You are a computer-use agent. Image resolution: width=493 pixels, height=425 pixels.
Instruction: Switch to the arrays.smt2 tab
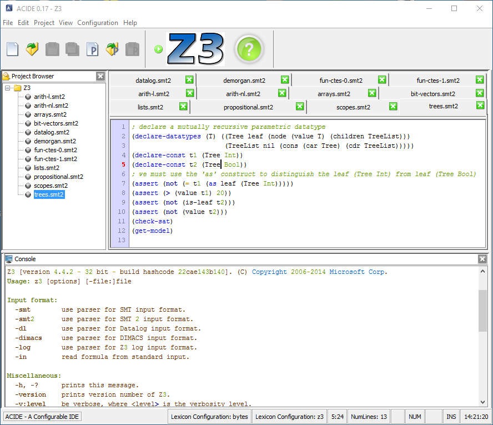point(334,94)
